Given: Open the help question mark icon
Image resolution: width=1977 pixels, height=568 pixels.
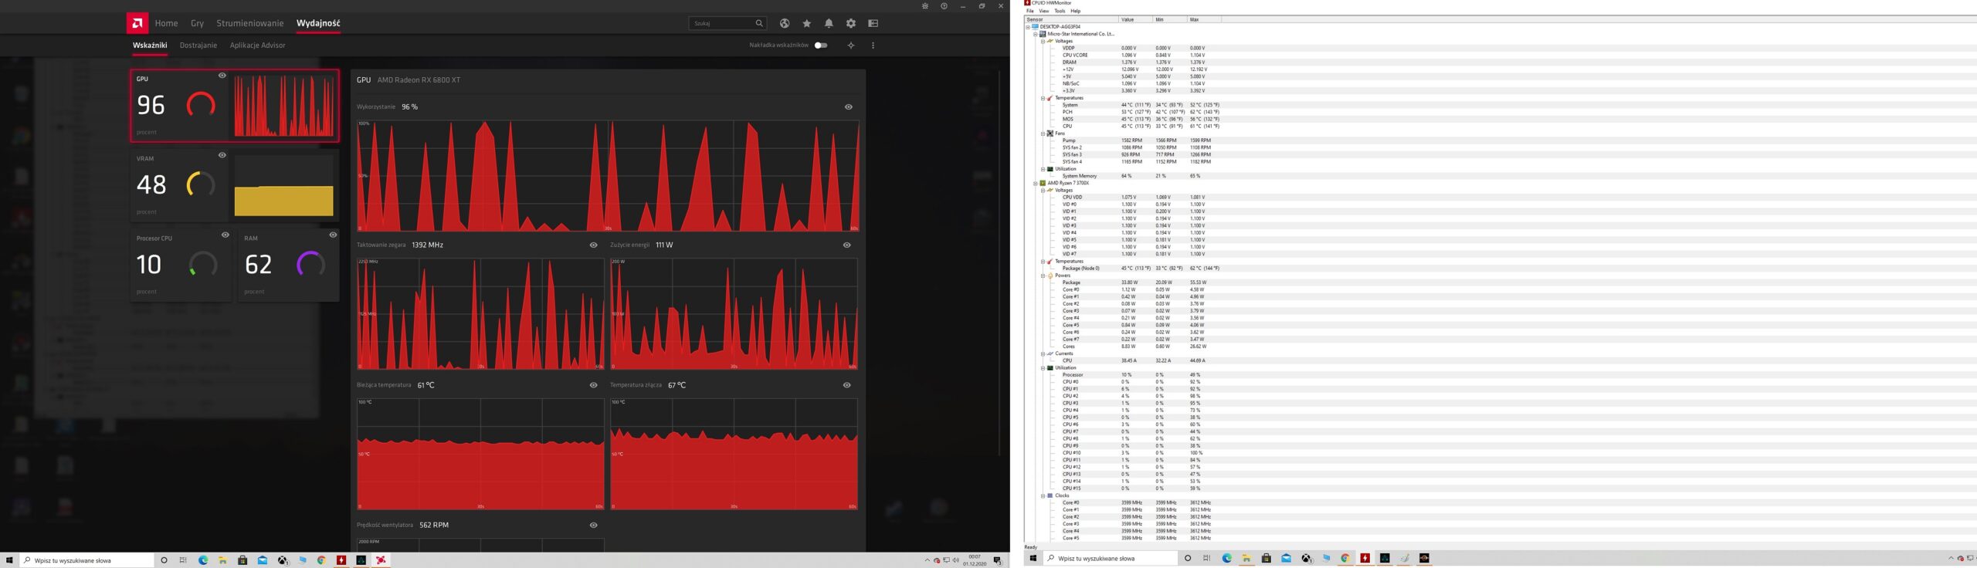Looking at the screenshot, I should 944,6.
